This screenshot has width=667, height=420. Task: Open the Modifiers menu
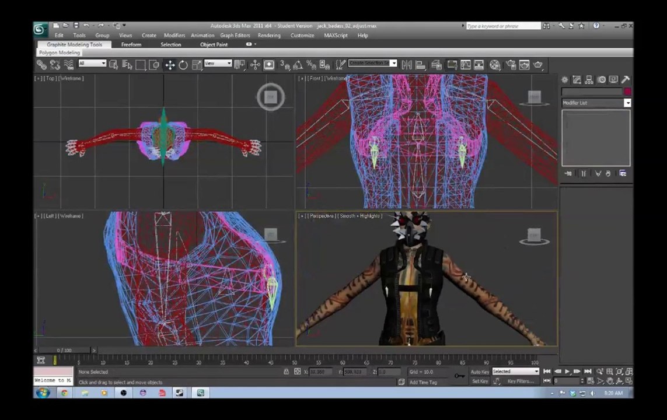174,35
